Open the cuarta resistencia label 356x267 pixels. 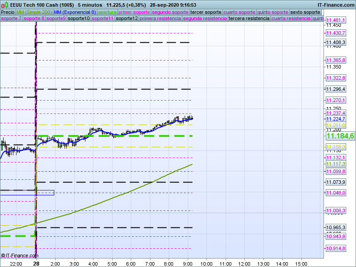[x=291, y=19]
